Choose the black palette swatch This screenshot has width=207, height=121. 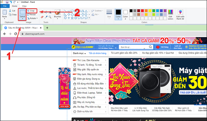(x=131, y=11)
